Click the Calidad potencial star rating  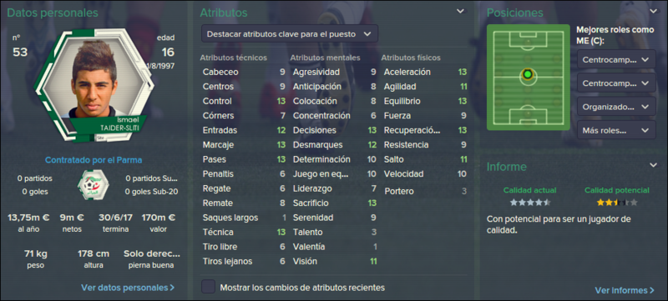tap(617, 203)
